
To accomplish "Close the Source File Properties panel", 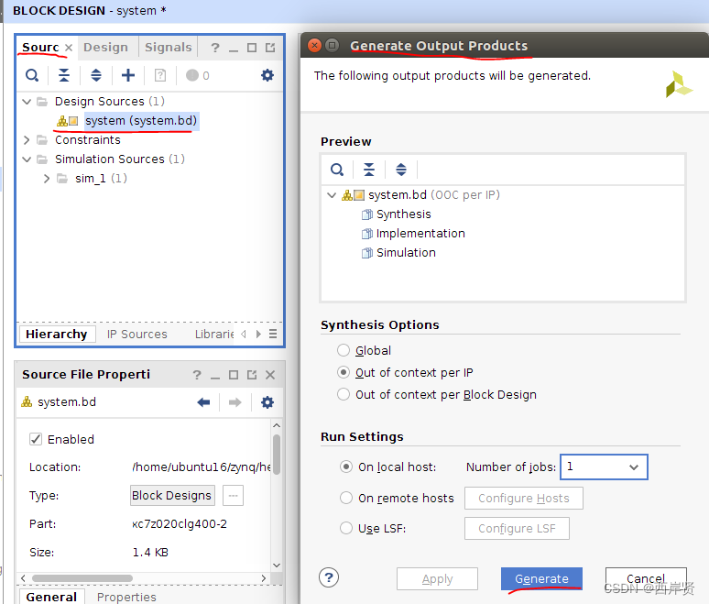I will pyautogui.click(x=270, y=375).
